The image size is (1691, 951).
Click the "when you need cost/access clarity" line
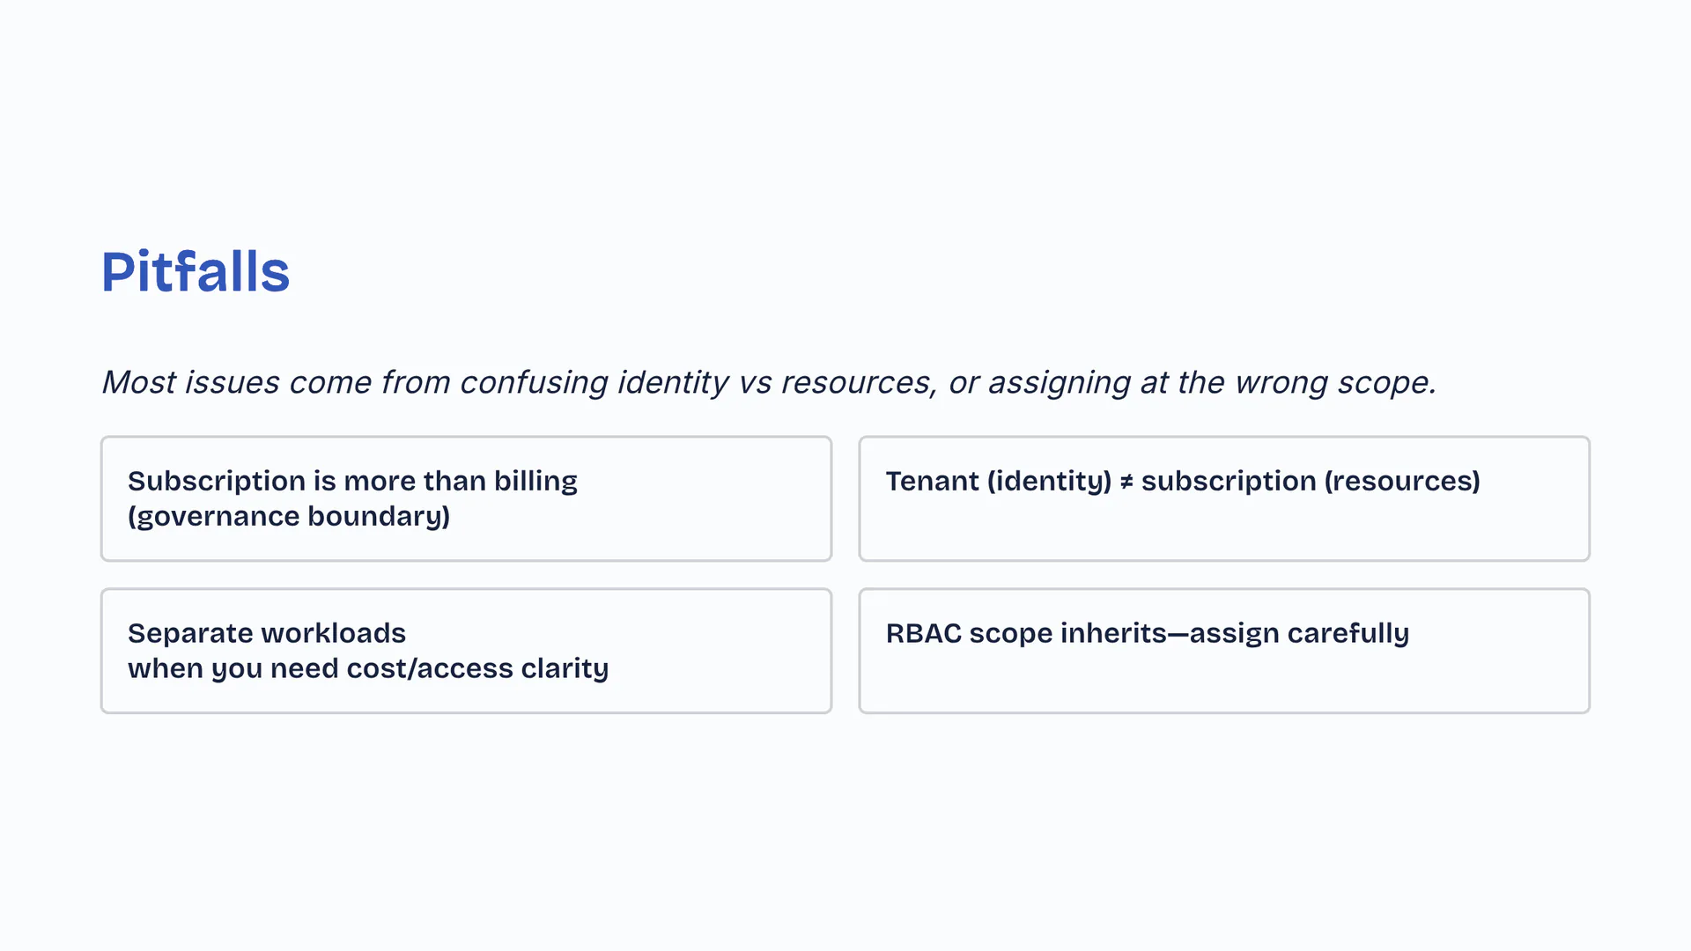pyautogui.click(x=368, y=668)
